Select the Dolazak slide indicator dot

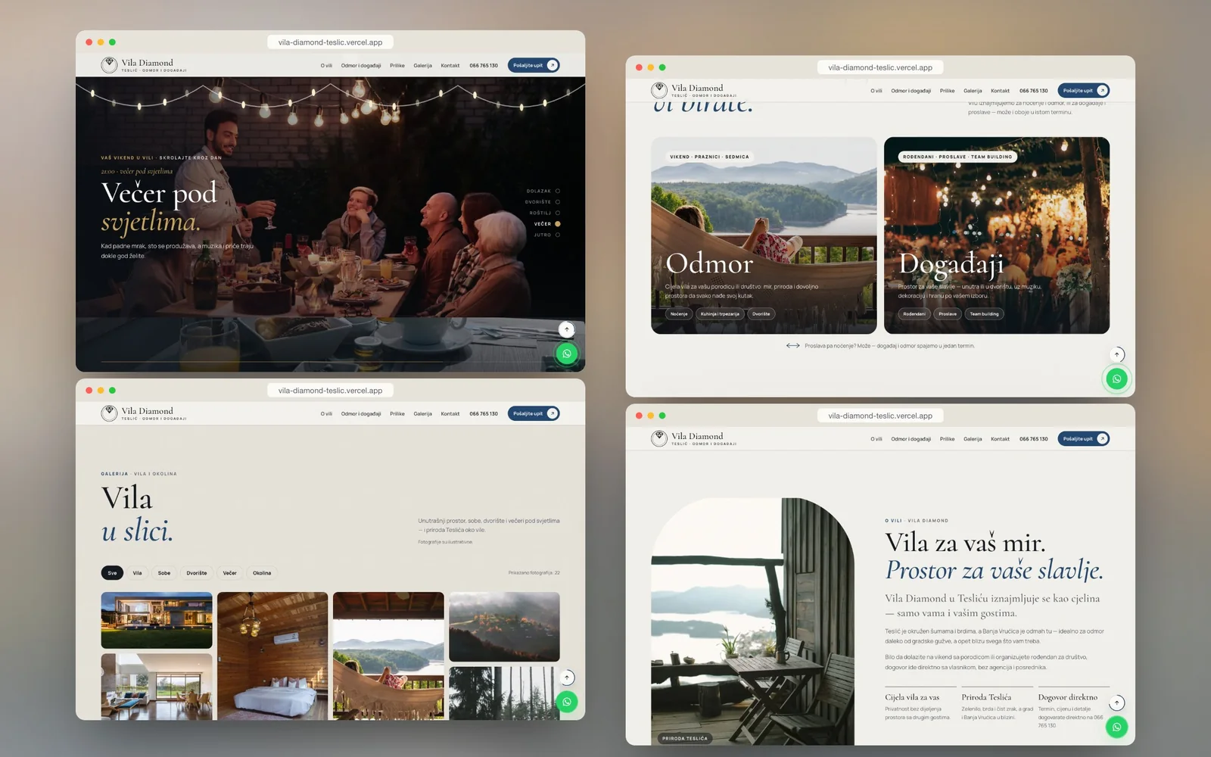click(x=558, y=191)
